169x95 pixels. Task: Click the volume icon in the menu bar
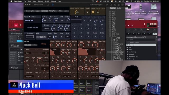pos(120,1)
